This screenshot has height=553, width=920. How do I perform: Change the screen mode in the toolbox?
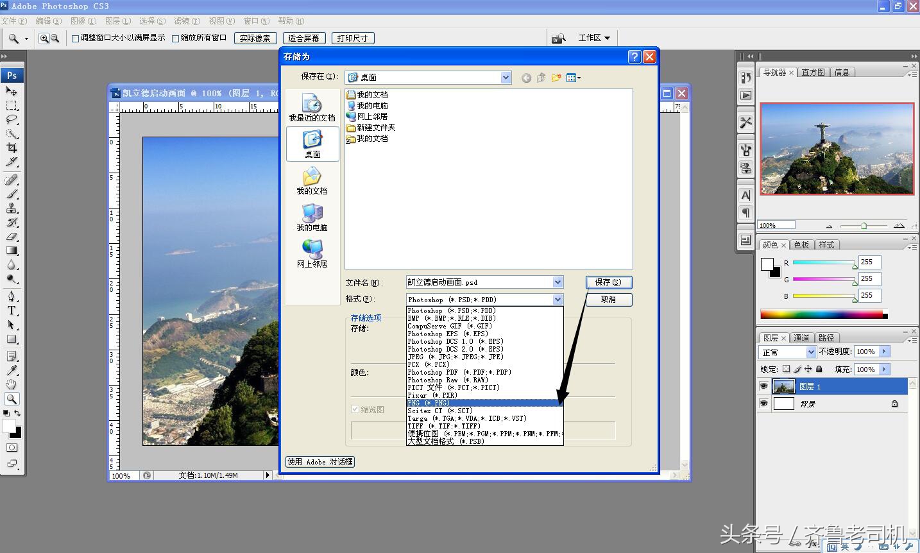click(x=12, y=463)
